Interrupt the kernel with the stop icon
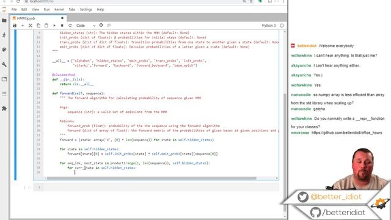 [62, 26]
